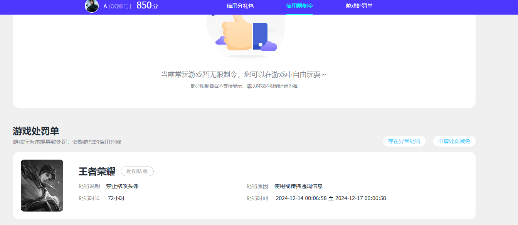This screenshot has width=518, height=225.
Task: Click the 使用或传播违规信息 penalty reason
Action: pyautogui.click(x=299, y=186)
